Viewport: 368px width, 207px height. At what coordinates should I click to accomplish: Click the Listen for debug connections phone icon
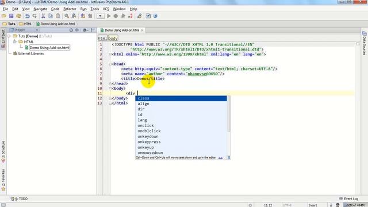(131, 16)
